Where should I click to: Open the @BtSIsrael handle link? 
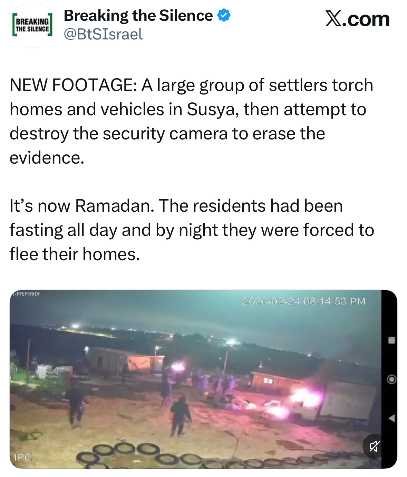[103, 34]
